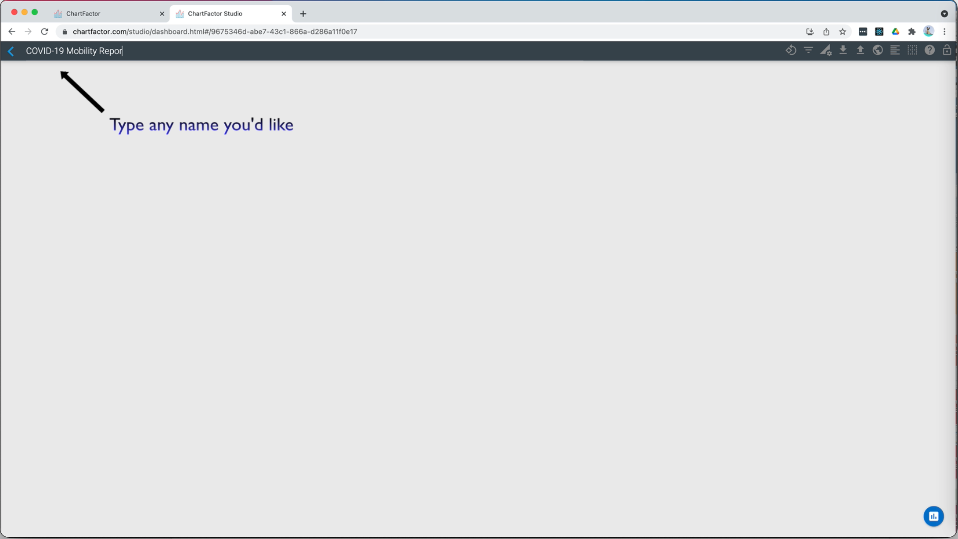
Task: Open the Extensions puzzle piece menu
Action: click(912, 32)
